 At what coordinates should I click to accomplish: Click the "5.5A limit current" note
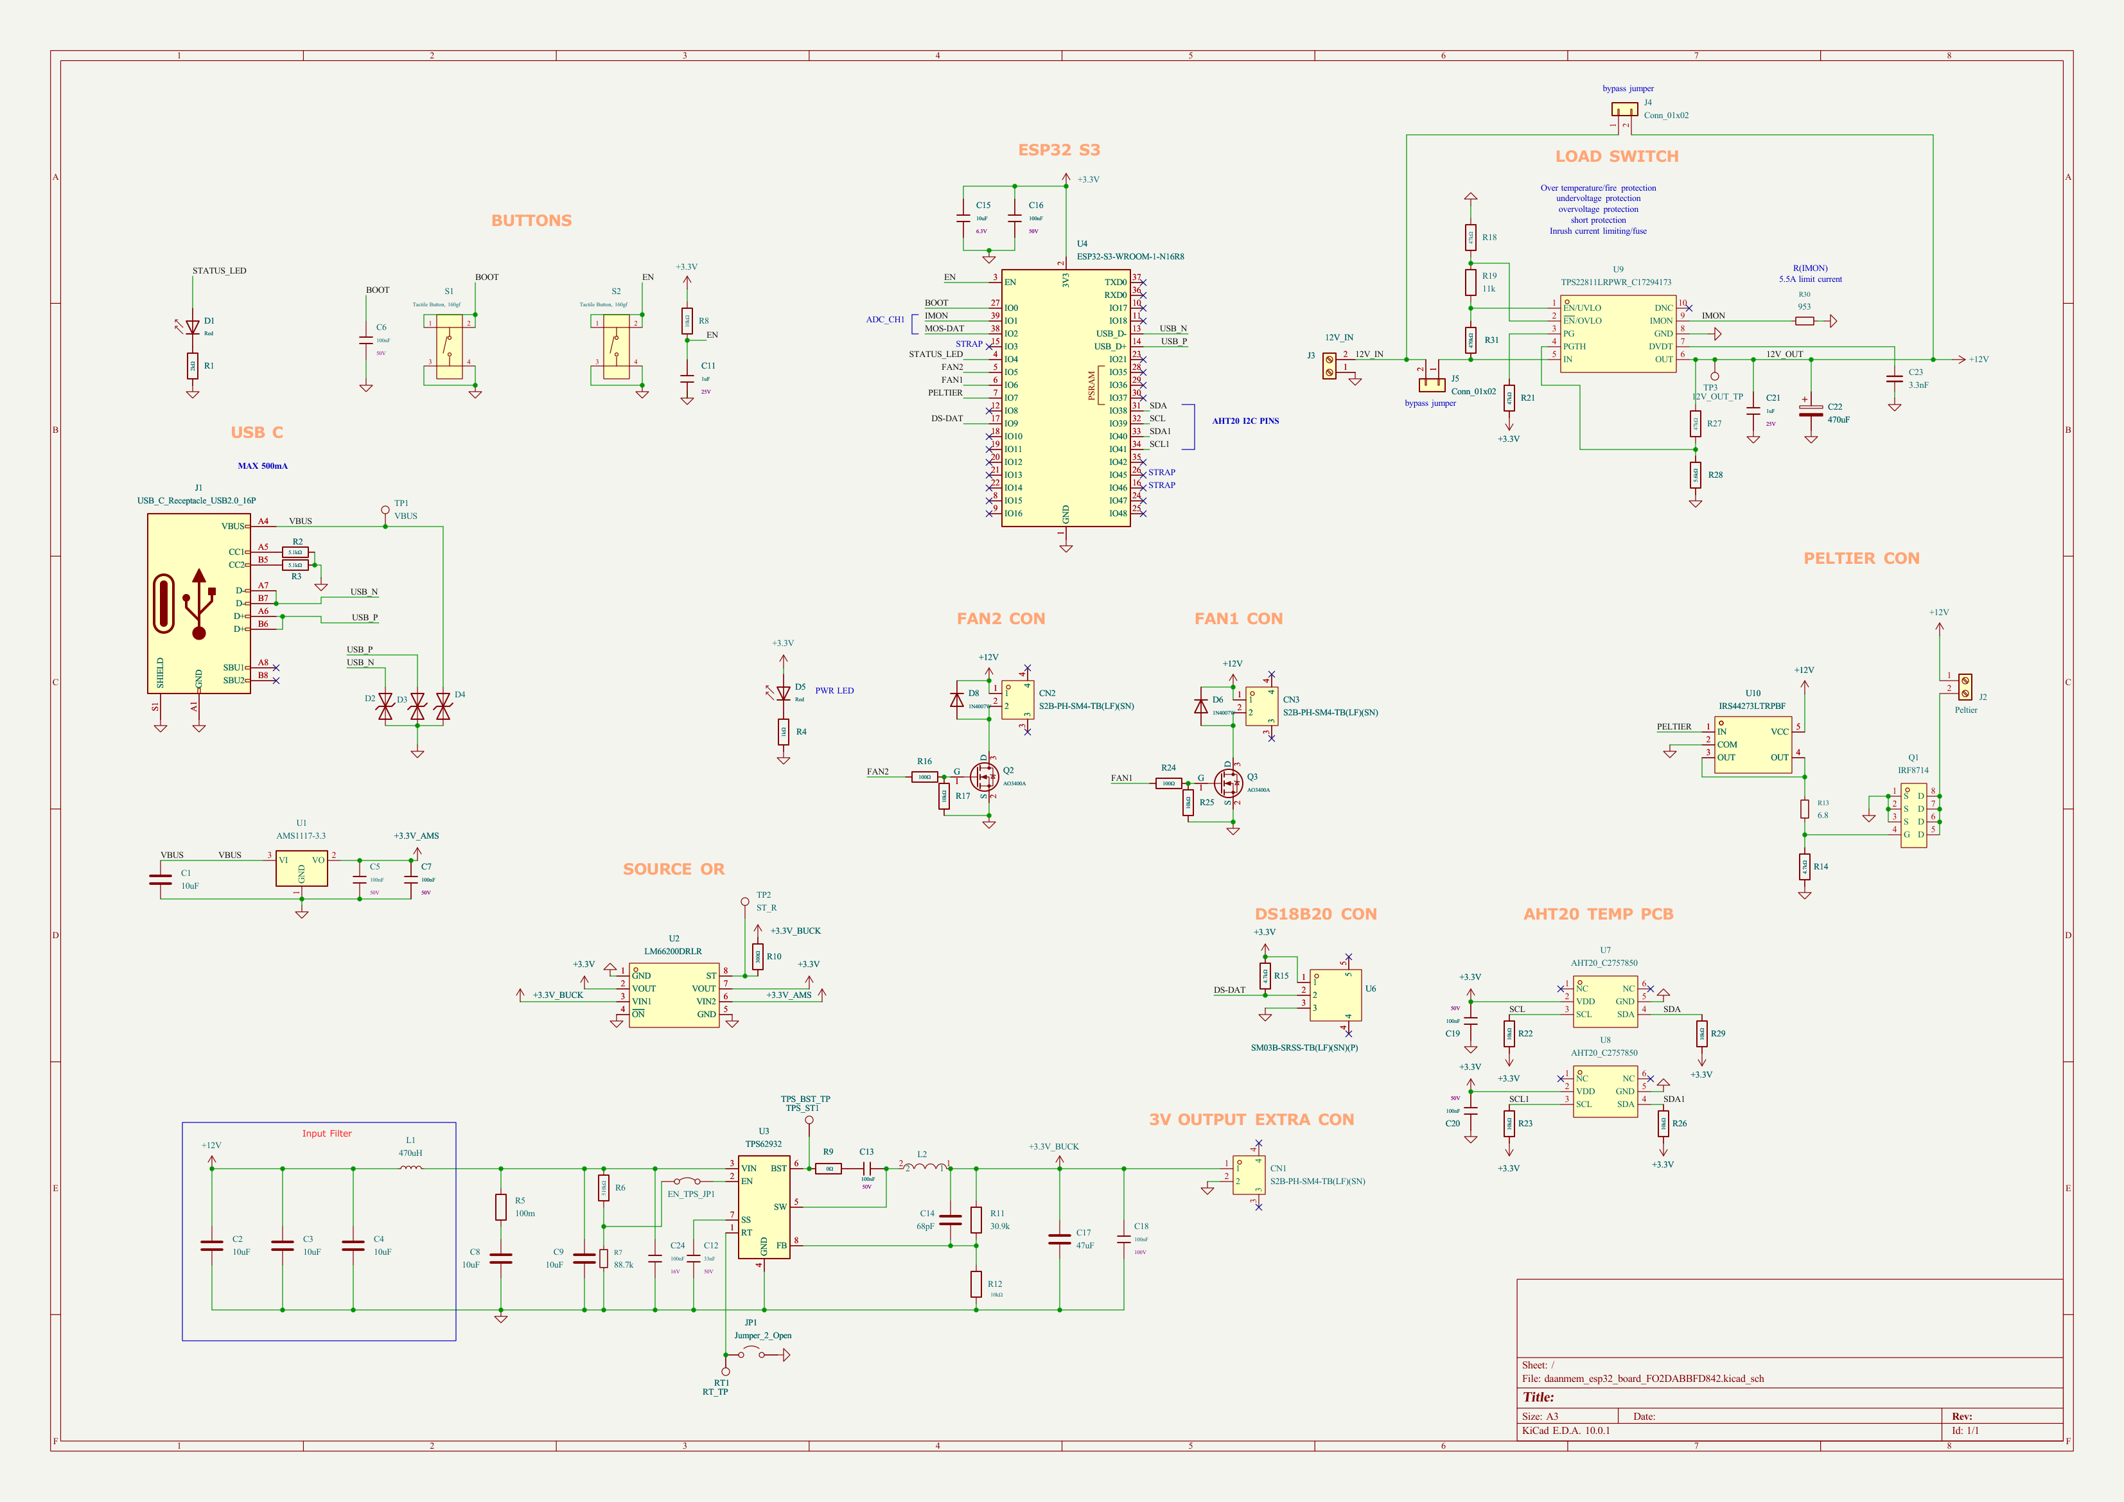click(x=1811, y=279)
